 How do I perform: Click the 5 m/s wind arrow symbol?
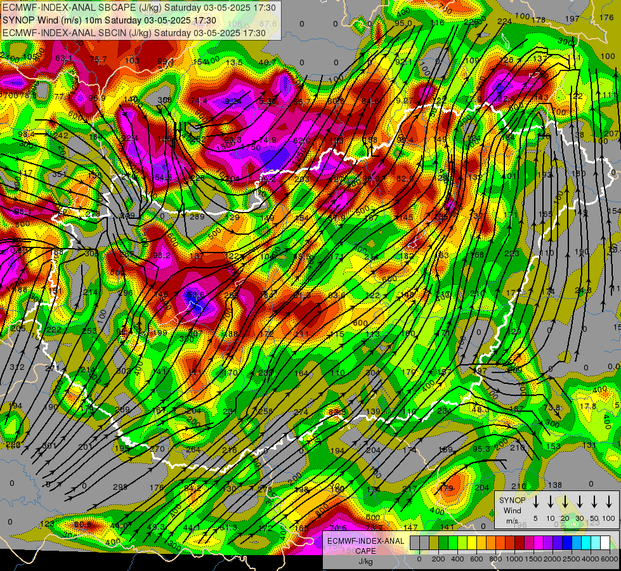535,502
